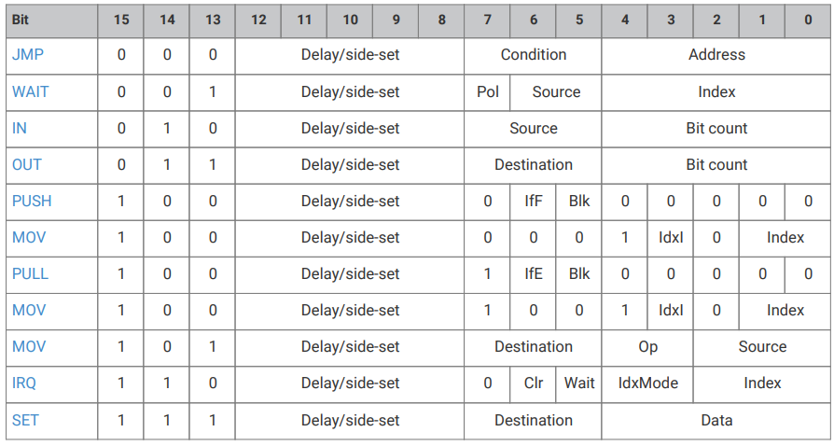Open the MOV link below PULL
Viewport: 834px width, 446px height.
pos(29,311)
